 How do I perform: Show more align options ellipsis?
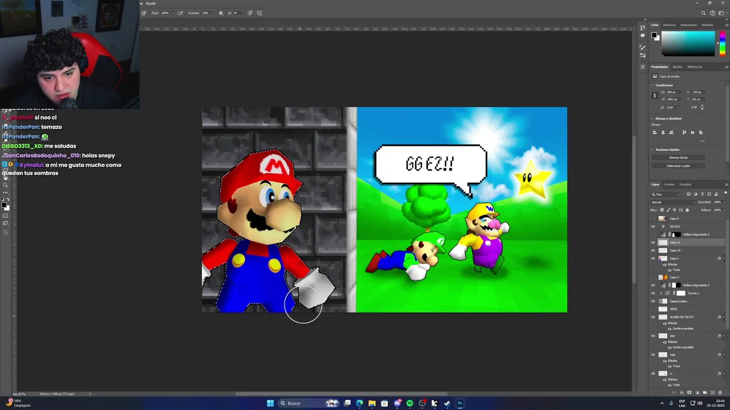pyautogui.click(x=703, y=141)
